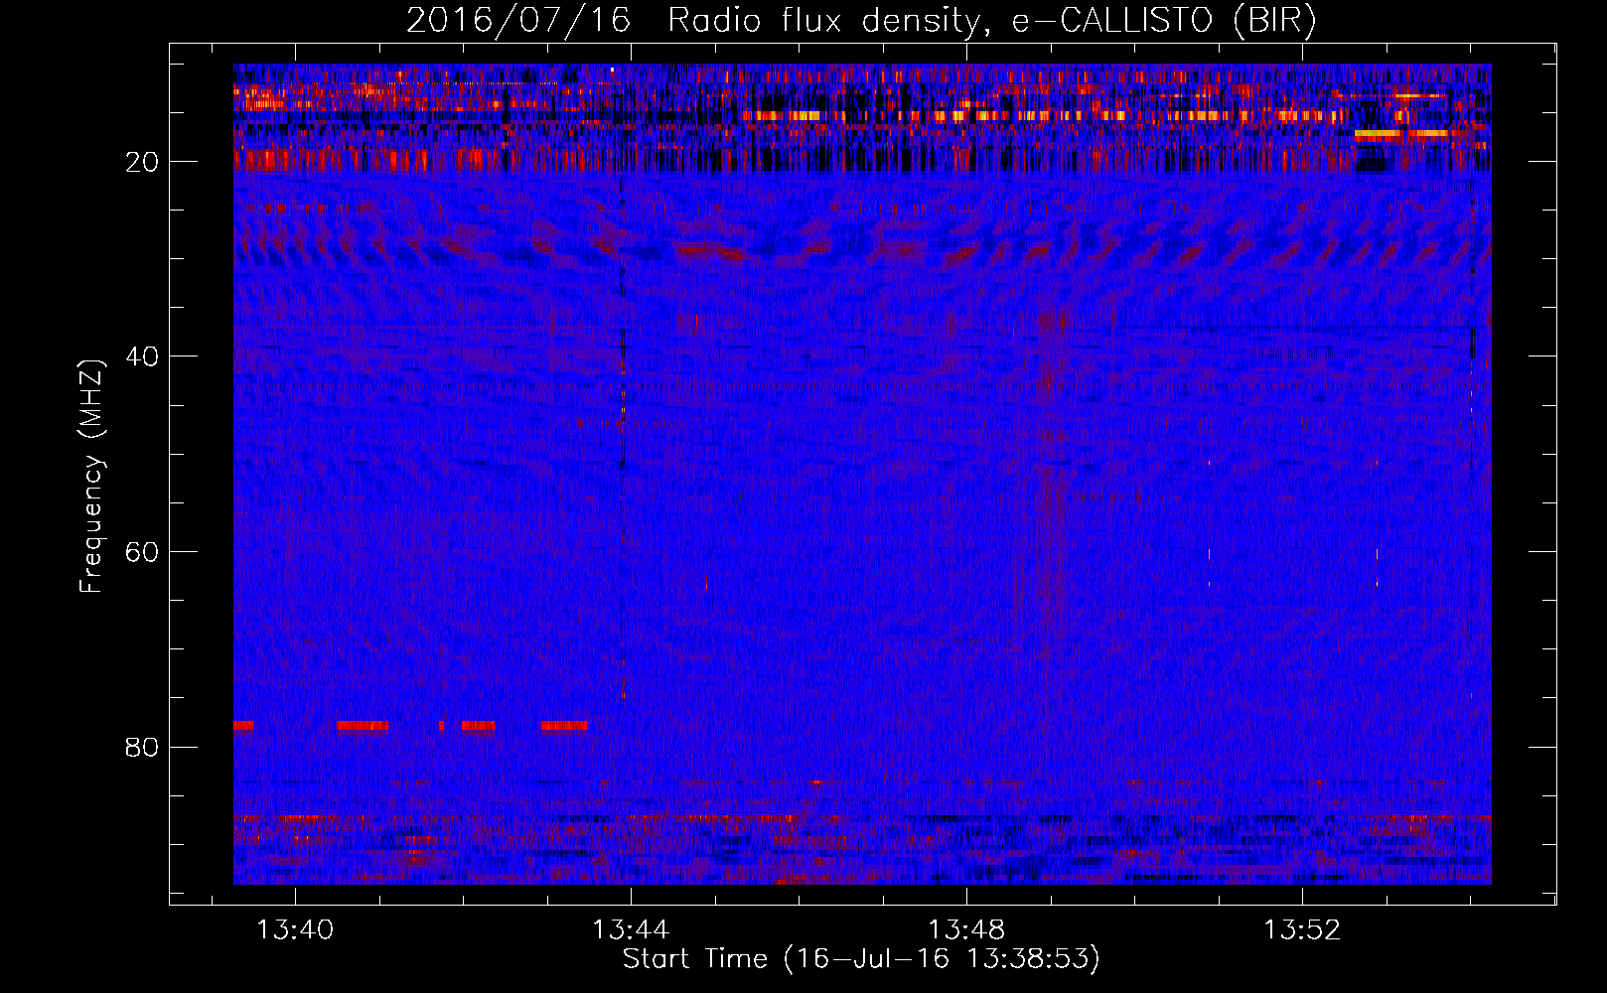Click the 13:40 time tick label
Viewport: 1607px width, 993px height.
pyautogui.click(x=295, y=929)
